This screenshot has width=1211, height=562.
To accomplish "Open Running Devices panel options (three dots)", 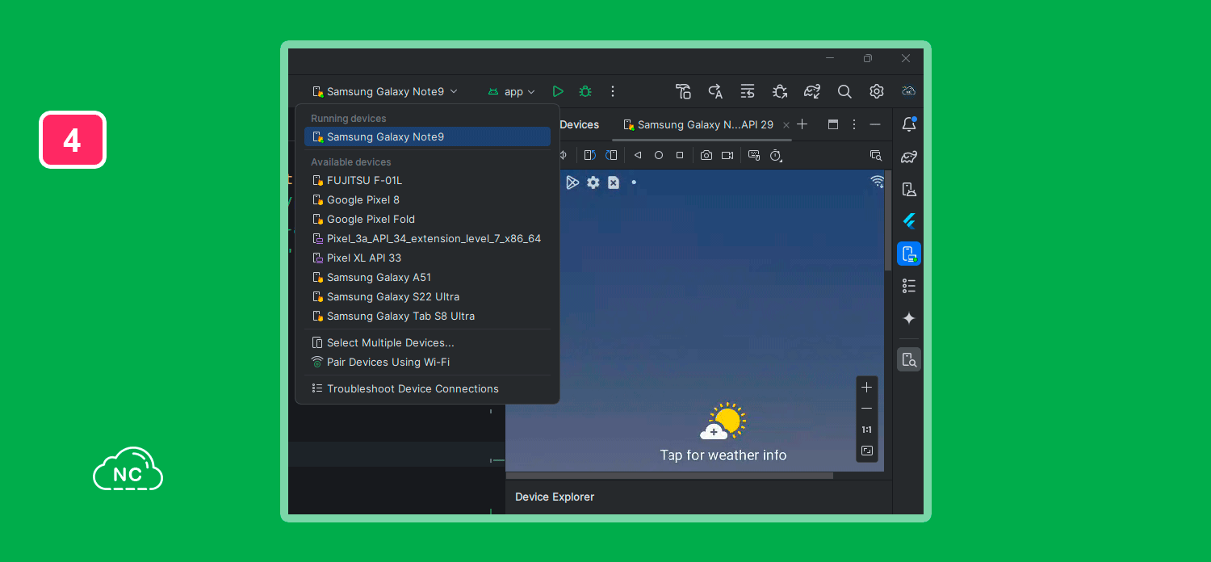I will tap(854, 124).
